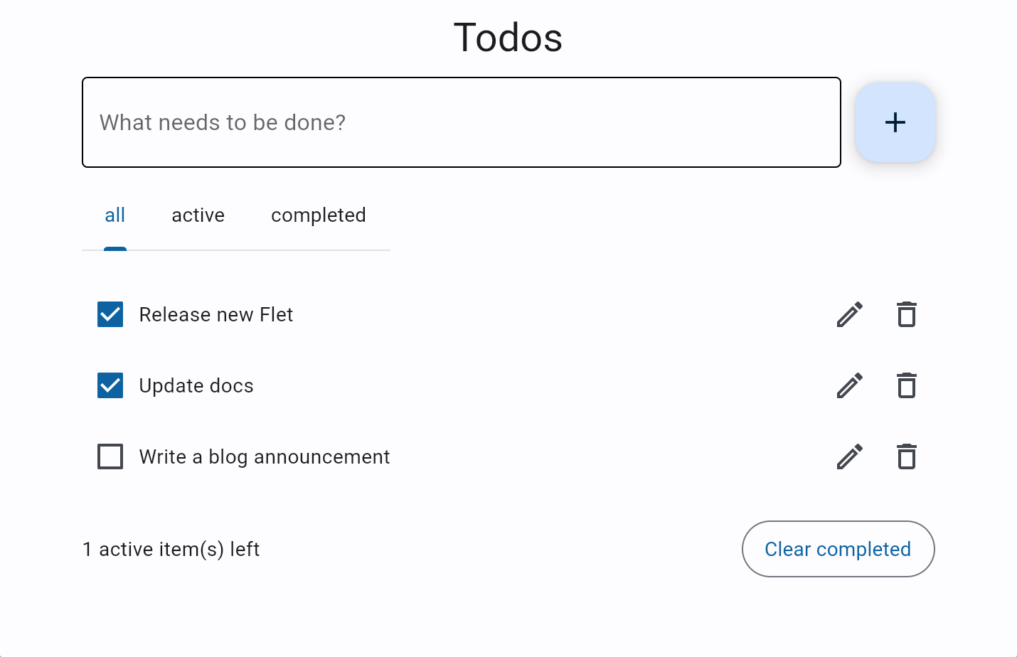Tick the 'Write a blog announcement' checkbox

click(110, 456)
